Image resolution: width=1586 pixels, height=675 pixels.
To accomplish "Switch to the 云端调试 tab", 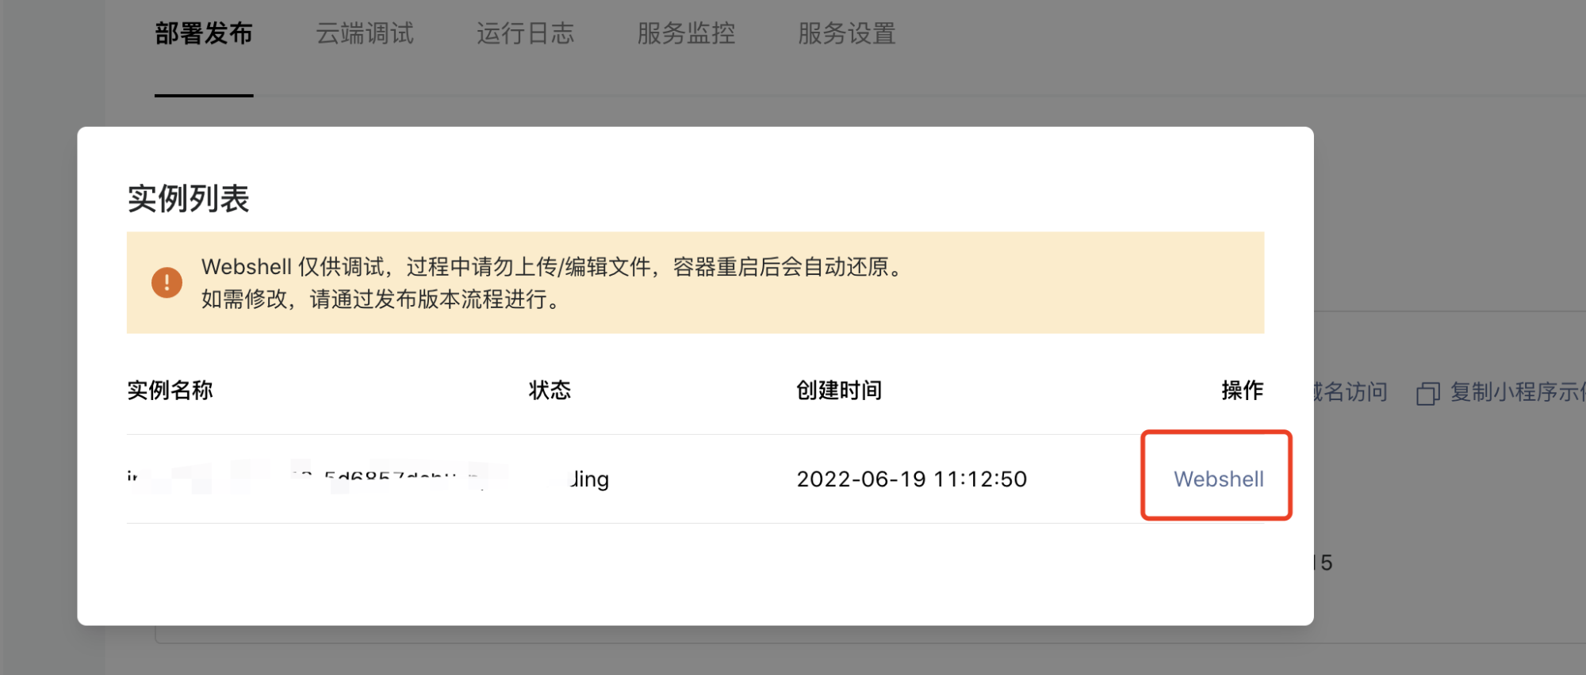I will (365, 33).
